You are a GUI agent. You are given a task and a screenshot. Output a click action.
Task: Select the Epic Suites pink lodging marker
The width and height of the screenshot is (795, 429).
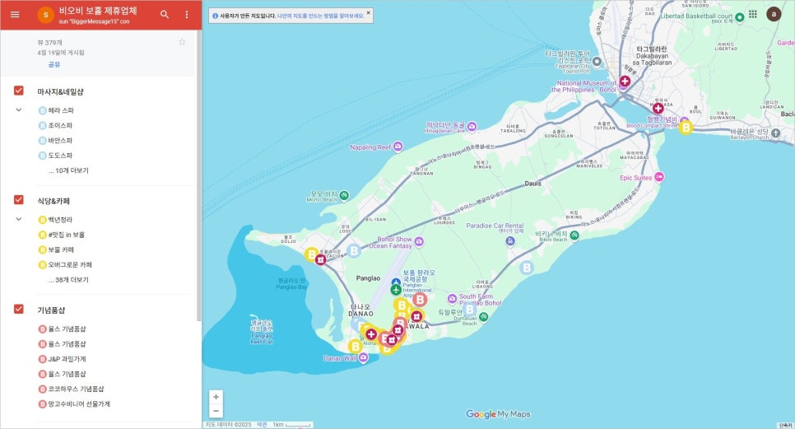tap(659, 177)
